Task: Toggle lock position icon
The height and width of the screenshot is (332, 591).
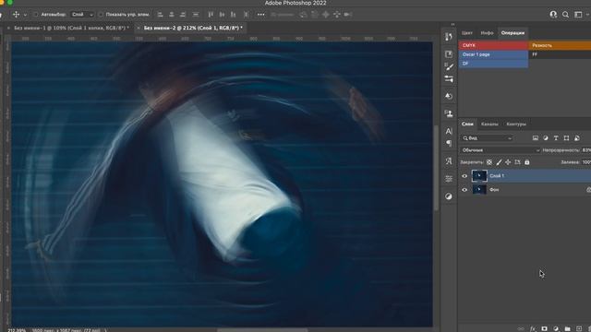Action: point(508,162)
